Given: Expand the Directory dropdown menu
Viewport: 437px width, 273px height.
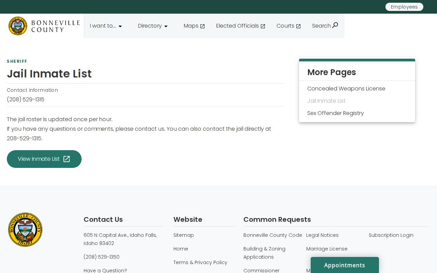Looking at the screenshot, I should point(153,26).
